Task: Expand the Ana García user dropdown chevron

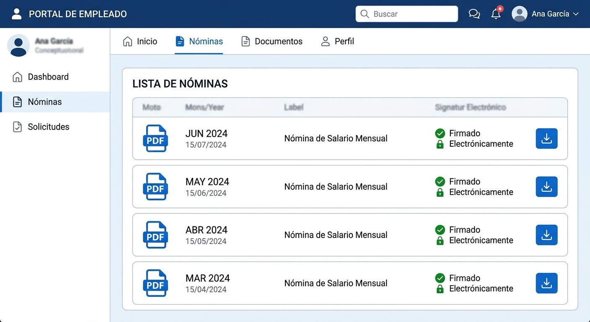Action: coord(576,14)
